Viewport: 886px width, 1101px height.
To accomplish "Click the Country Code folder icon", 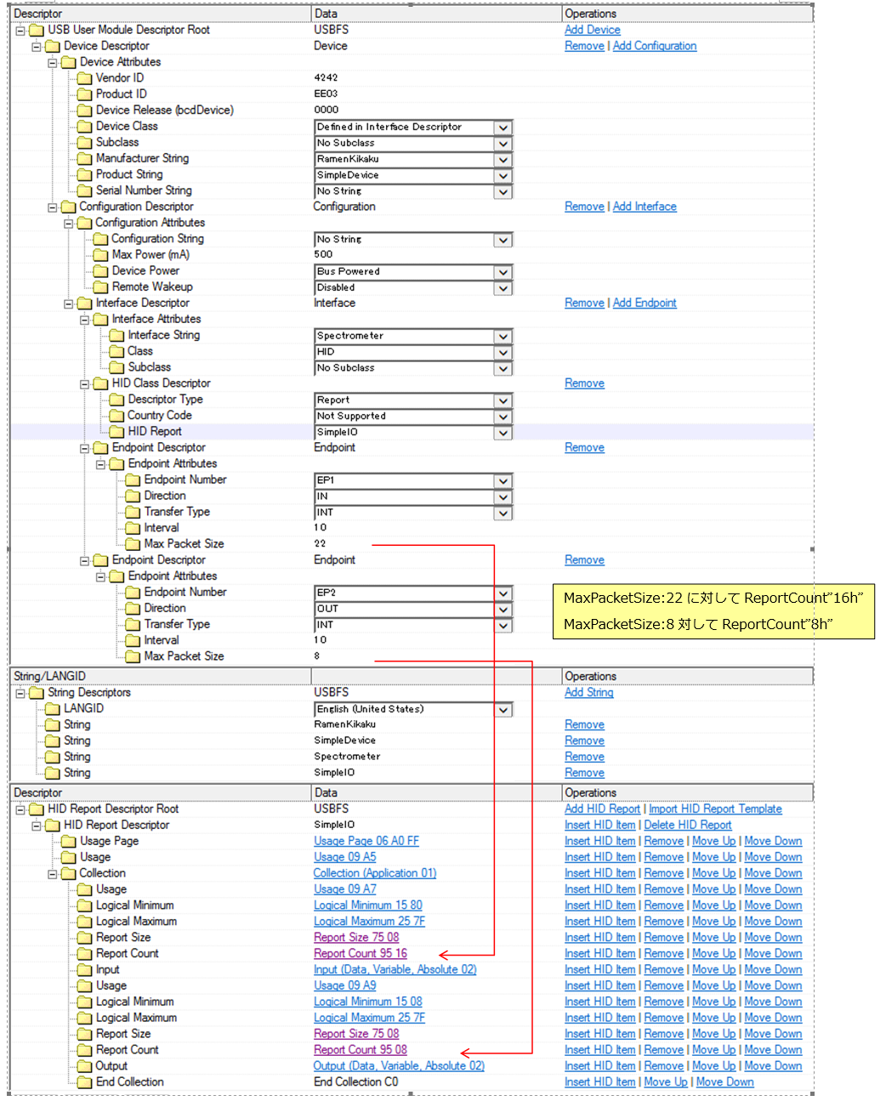I will coord(116,416).
